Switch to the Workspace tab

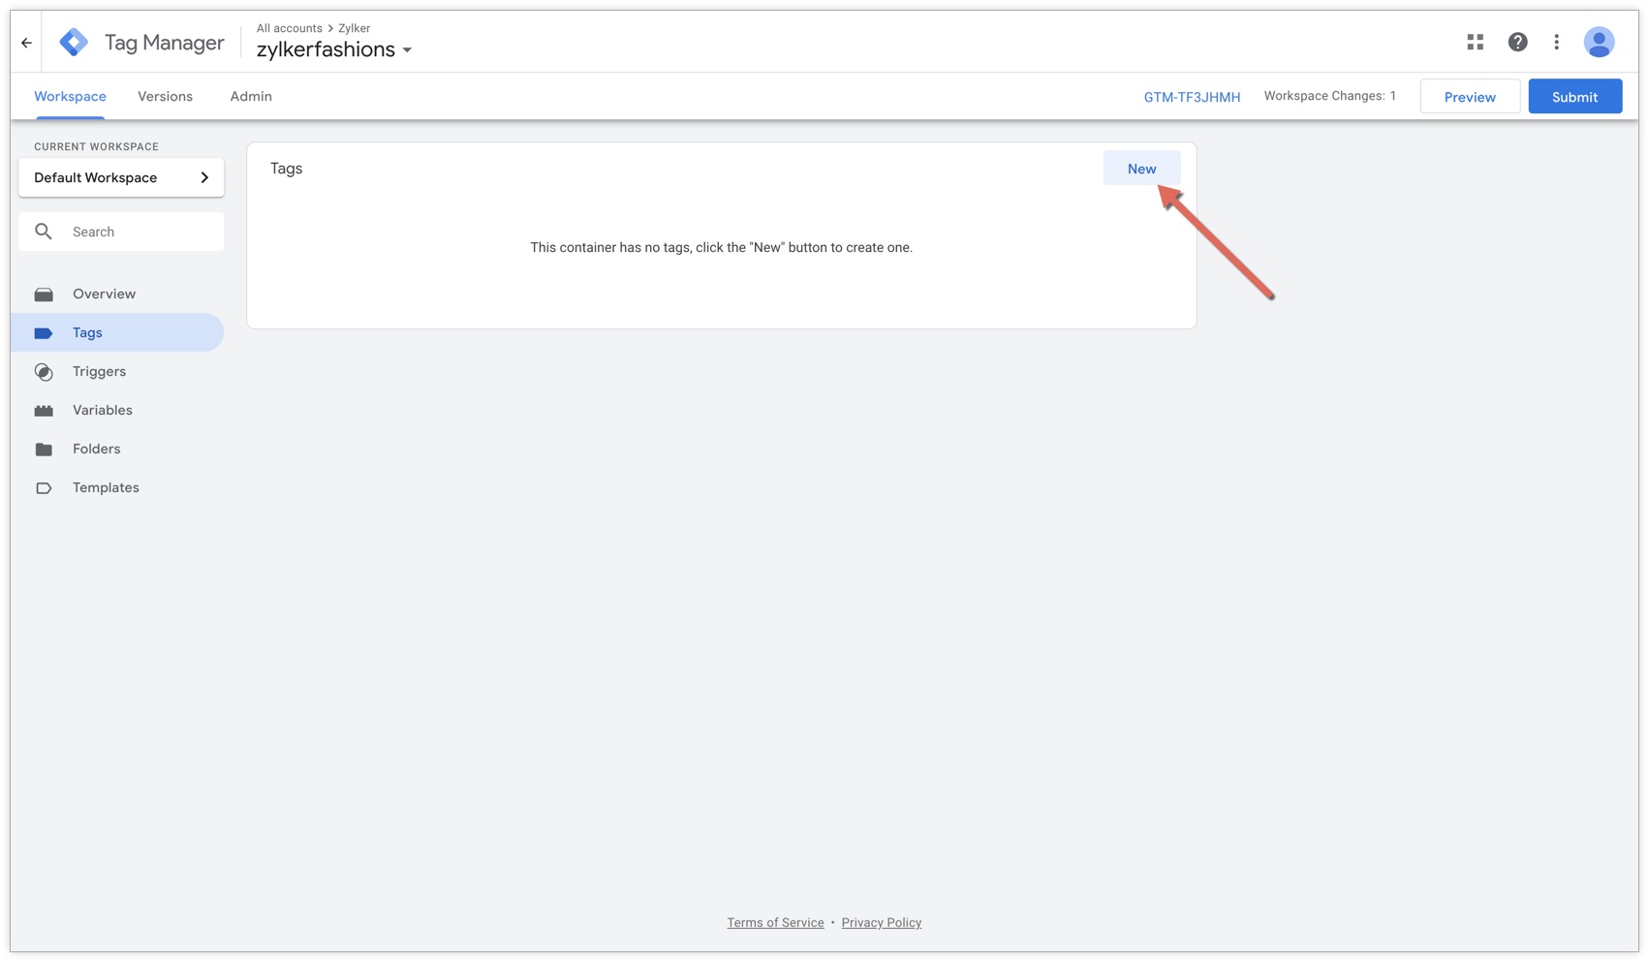[70, 97]
